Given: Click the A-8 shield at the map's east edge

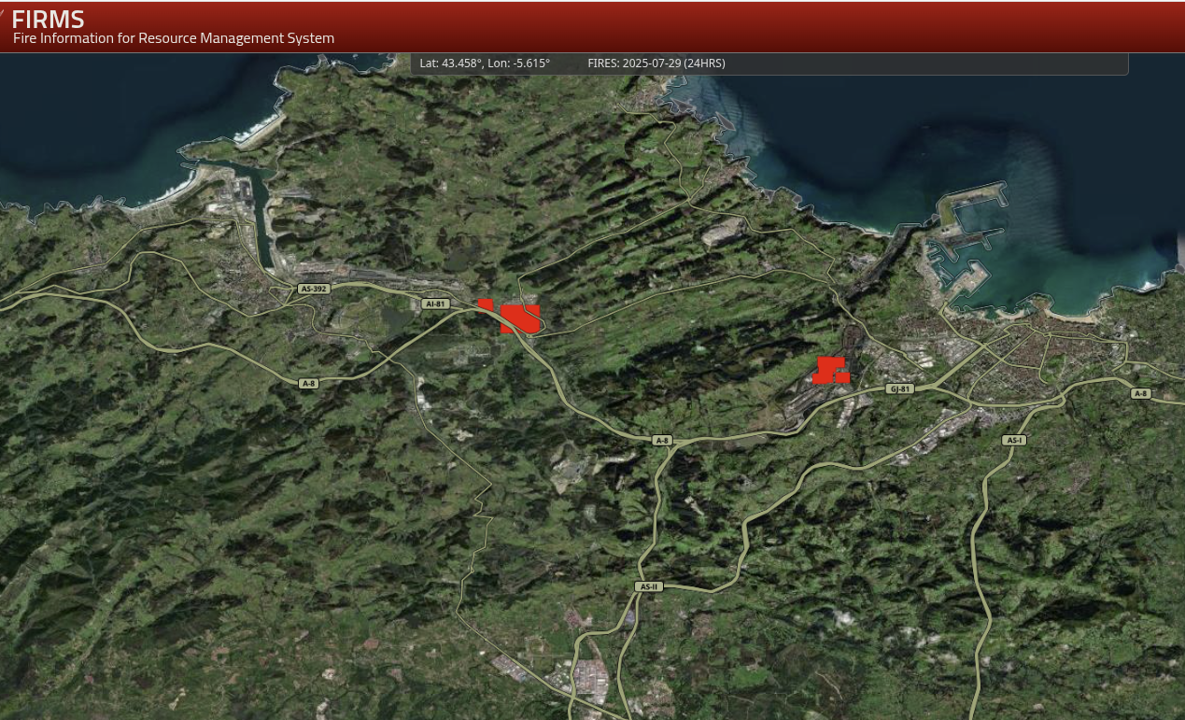Looking at the screenshot, I should click(1140, 393).
